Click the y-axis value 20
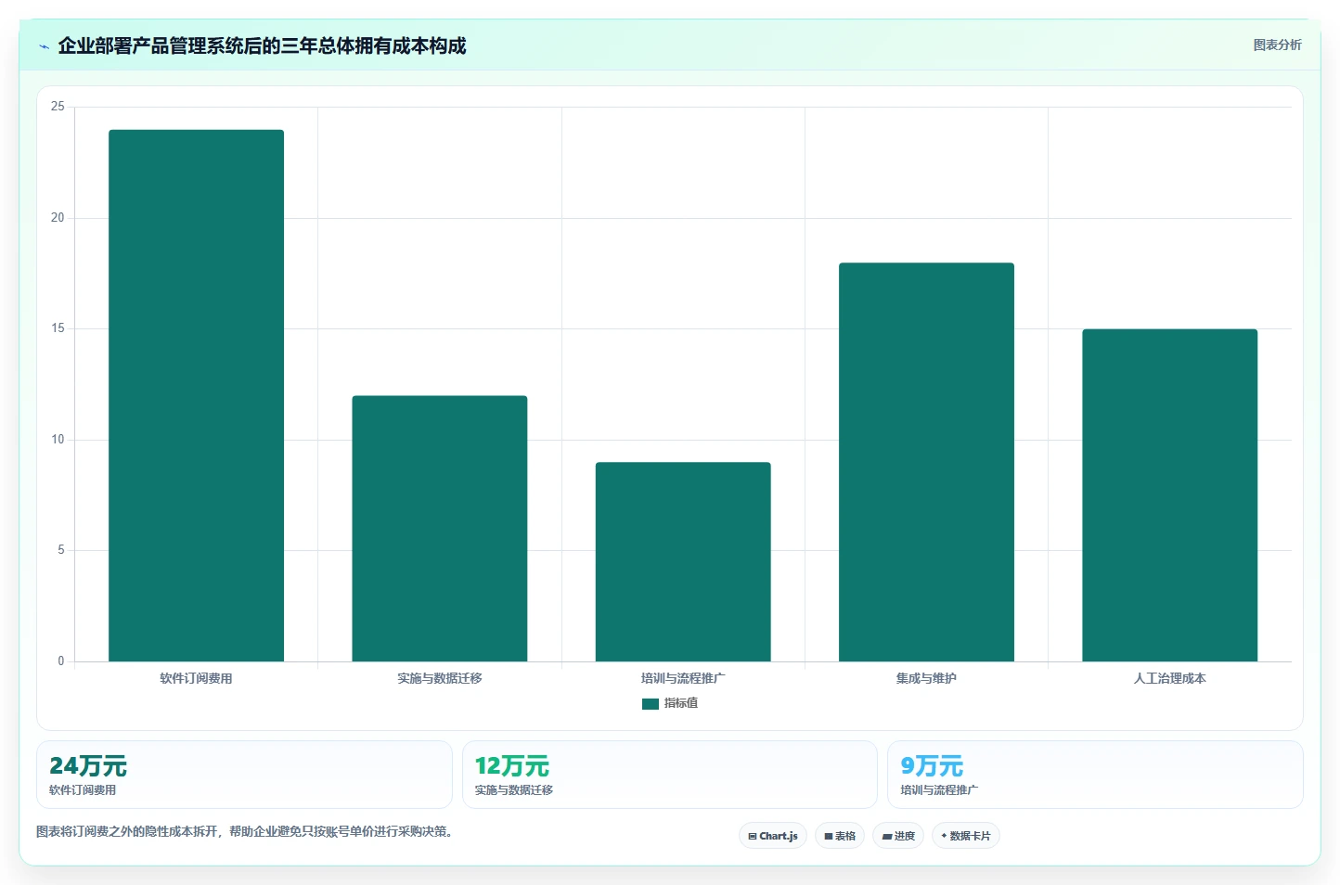This screenshot has height=885, width=1340. [x=58, y=218]
